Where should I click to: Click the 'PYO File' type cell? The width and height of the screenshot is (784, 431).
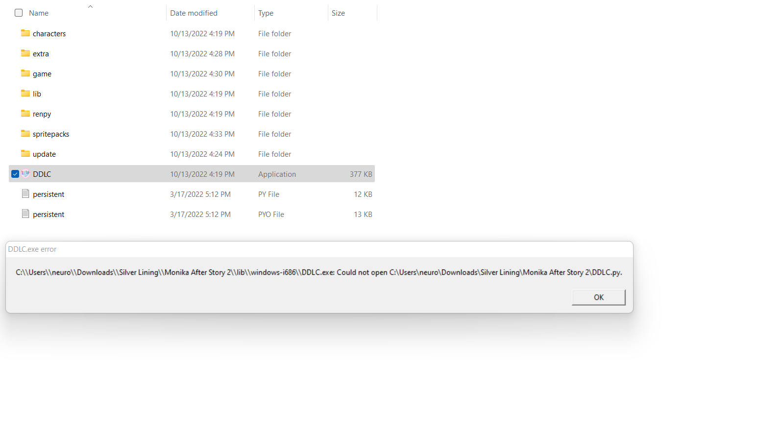[x=271, y=215]
